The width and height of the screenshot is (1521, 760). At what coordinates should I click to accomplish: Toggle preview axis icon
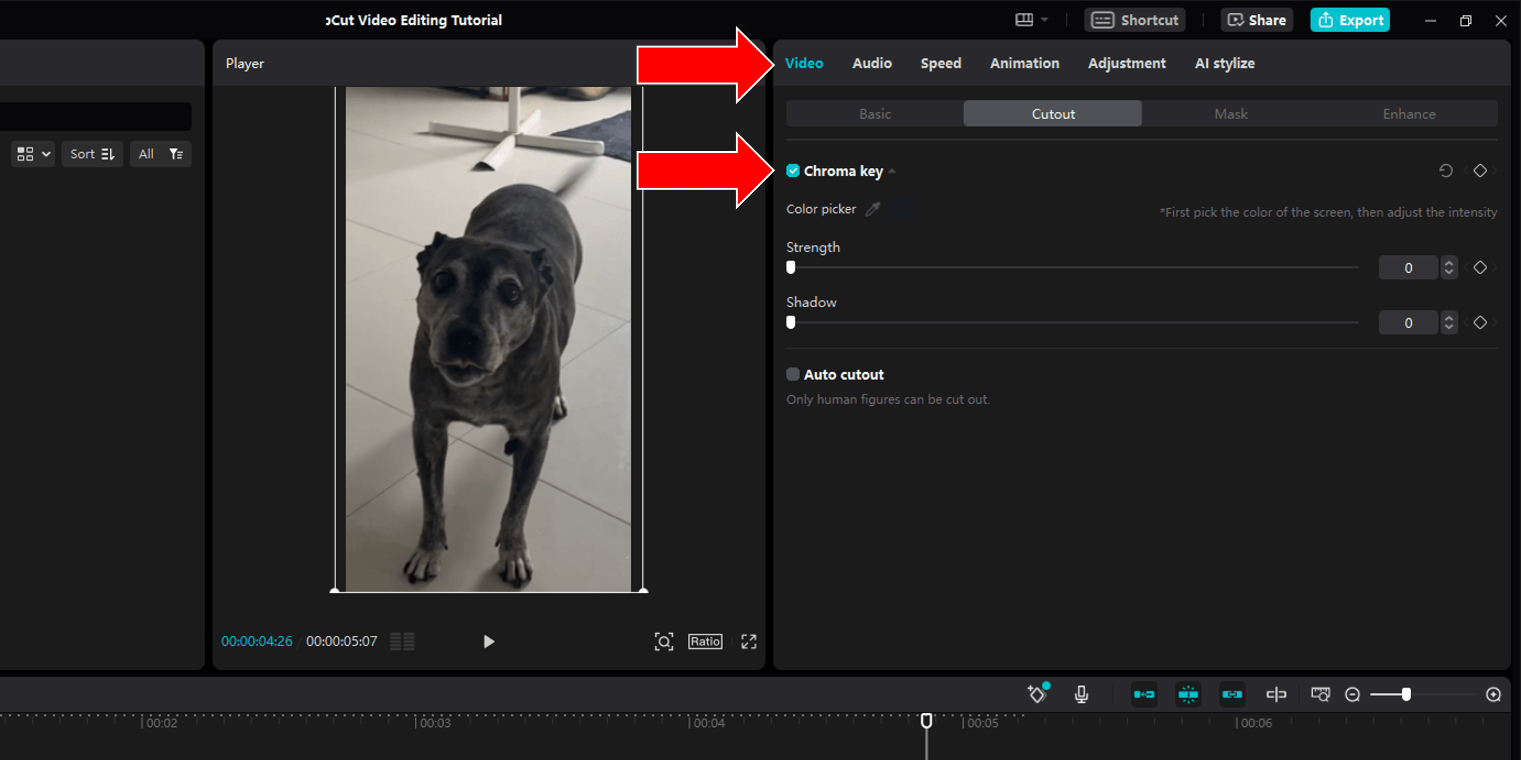[1276, 695]
